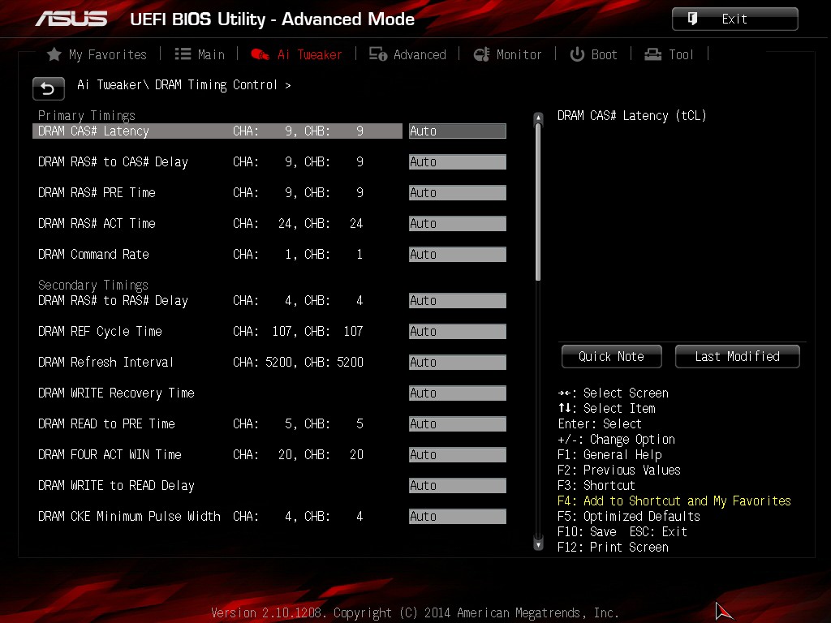This screenshot has height=623, width=831.
Task: Click DRAM CAS# Latency (tCL) help title
Action: click(631, 115)
